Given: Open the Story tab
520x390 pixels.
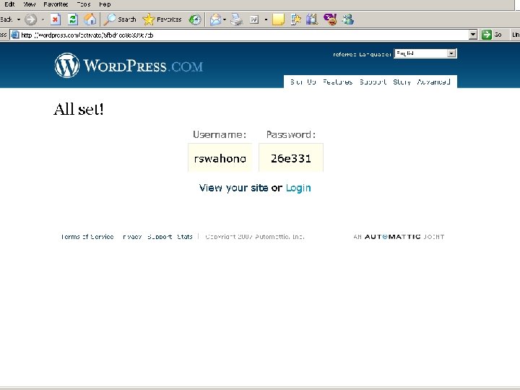Looking at the screenshot, I should [x=402, y=82].
